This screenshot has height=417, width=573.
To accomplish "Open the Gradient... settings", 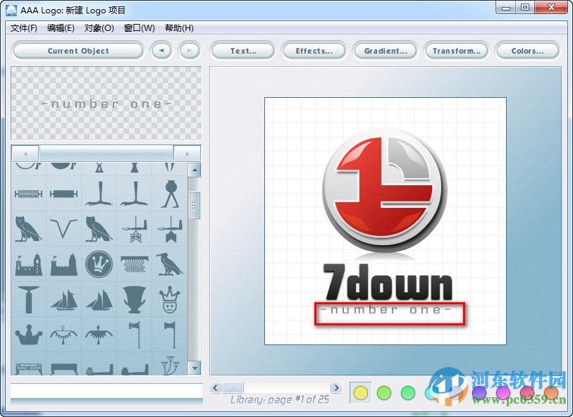I will pos(385,51).
